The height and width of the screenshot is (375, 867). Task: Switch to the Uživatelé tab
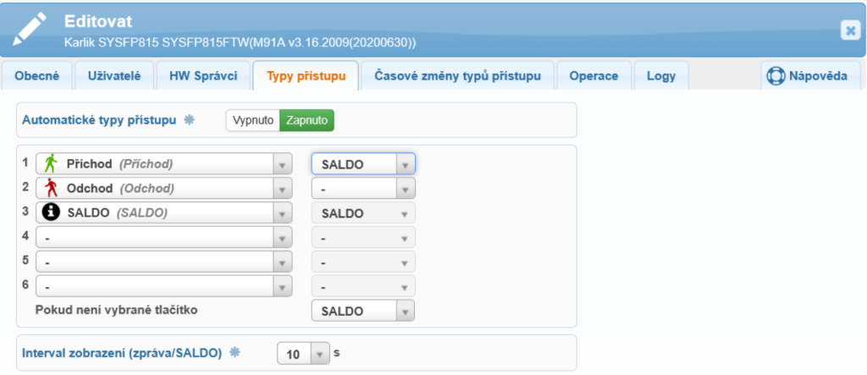tap(114, 76)
